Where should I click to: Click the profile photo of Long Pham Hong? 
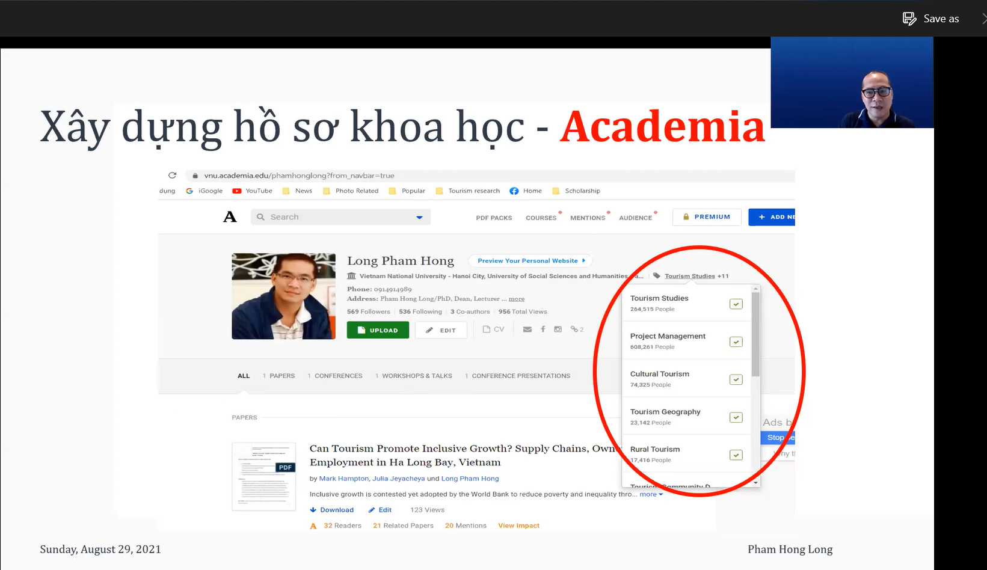284,296
